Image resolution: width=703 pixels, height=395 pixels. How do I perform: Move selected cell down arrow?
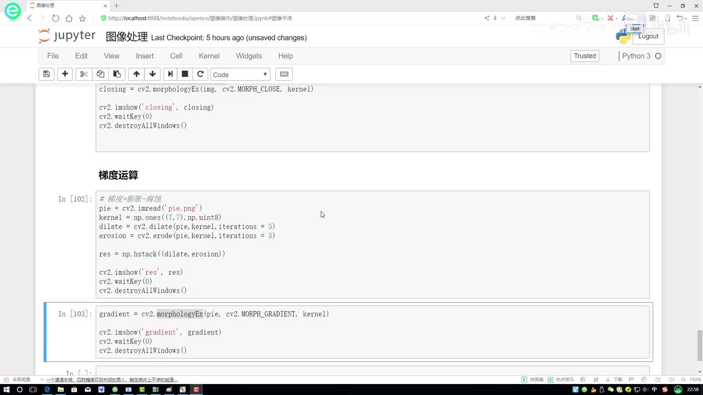[x=153, y=74]
